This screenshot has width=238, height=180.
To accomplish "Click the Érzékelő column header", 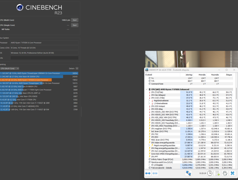I will (162, 75).
